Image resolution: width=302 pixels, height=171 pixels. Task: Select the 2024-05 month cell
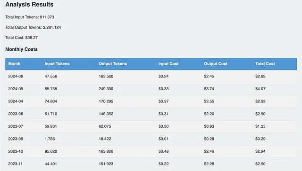tap(16, 89)
